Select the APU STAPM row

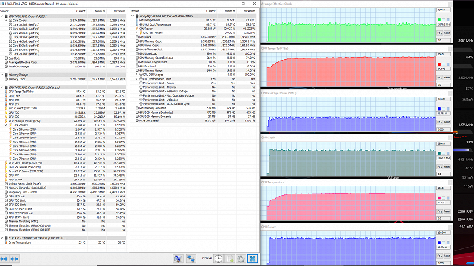pos(63,180)
